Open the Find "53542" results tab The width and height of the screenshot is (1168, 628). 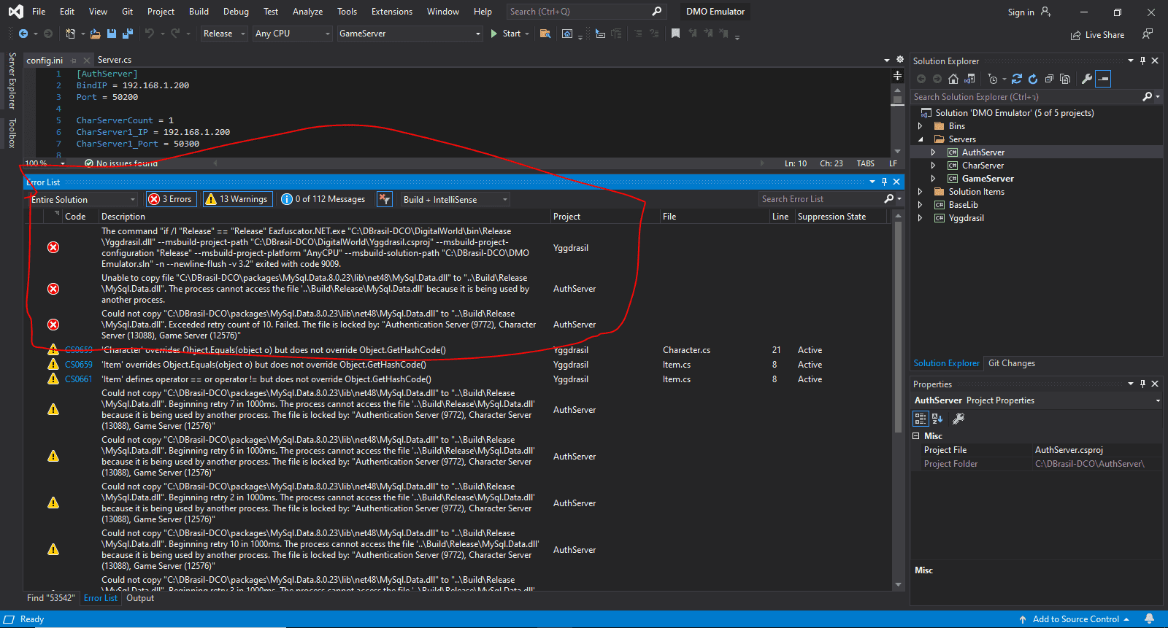point(51,598)
